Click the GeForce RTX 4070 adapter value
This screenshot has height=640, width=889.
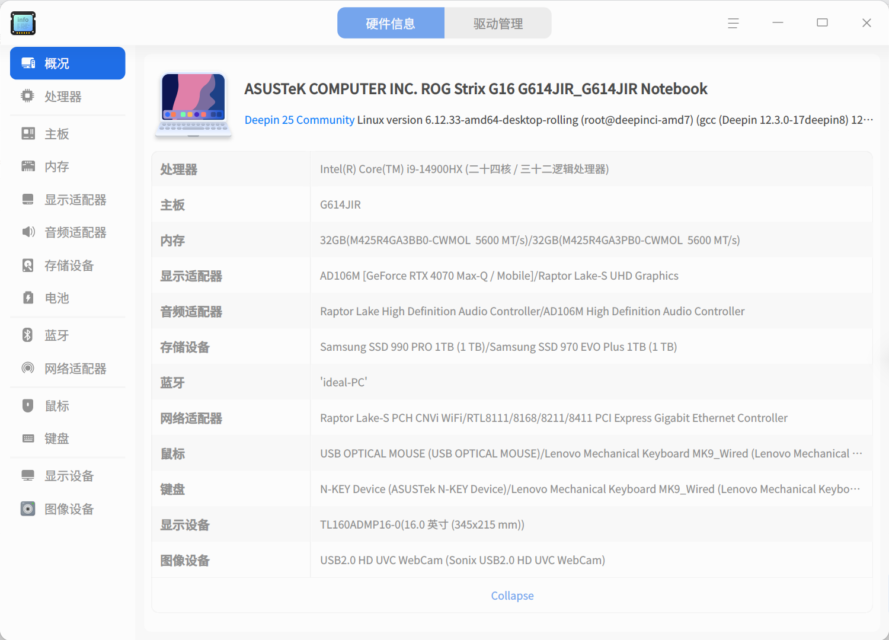pos(499,276)
